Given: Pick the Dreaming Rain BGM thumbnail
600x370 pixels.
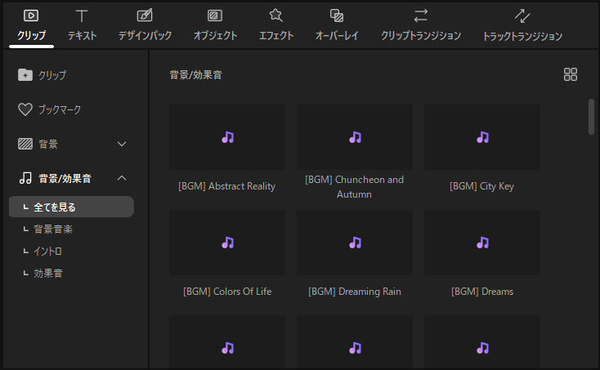Looking at the screenshot, I should click(355, 243).
